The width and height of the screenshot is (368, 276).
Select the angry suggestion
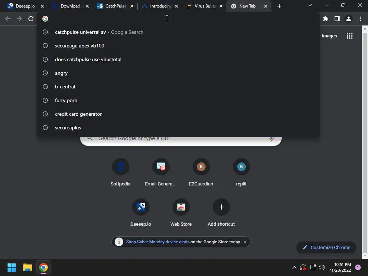178,73
